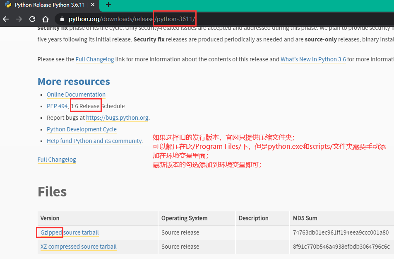The height and width of the screenshot is (259, 394).
Task: Click the Python favicon in the tab
Action: 8,5
